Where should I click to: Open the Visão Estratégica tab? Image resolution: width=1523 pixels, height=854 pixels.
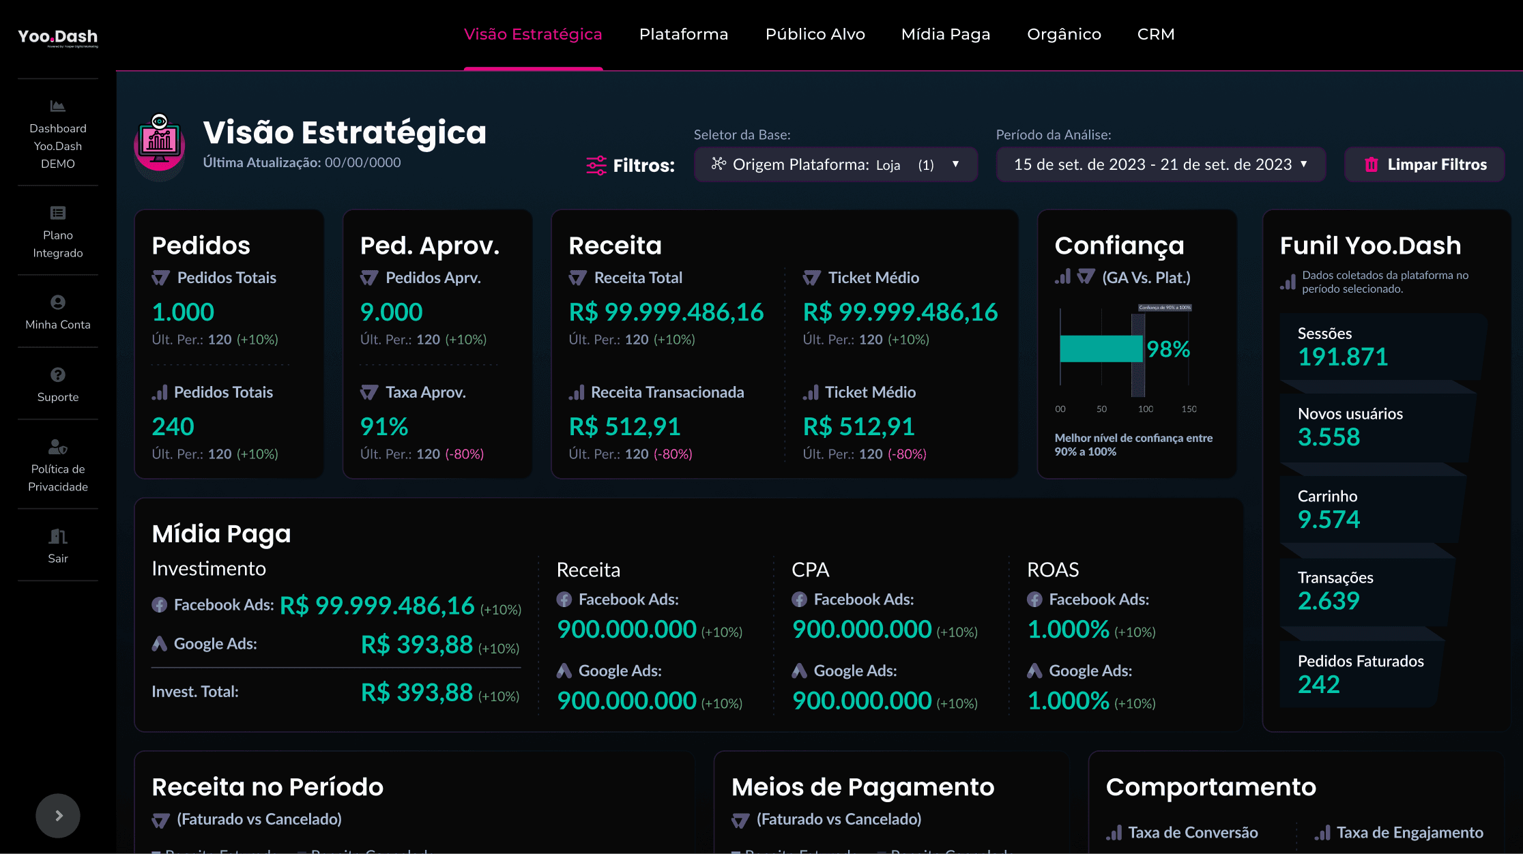coord(533,34)
